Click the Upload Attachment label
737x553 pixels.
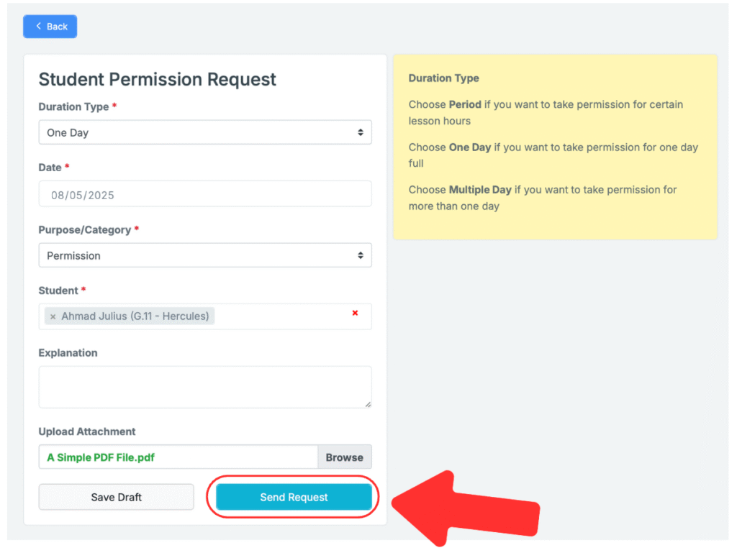pos(87,431)
